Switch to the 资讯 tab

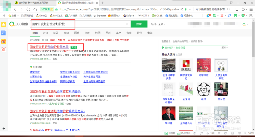(45, 33)
